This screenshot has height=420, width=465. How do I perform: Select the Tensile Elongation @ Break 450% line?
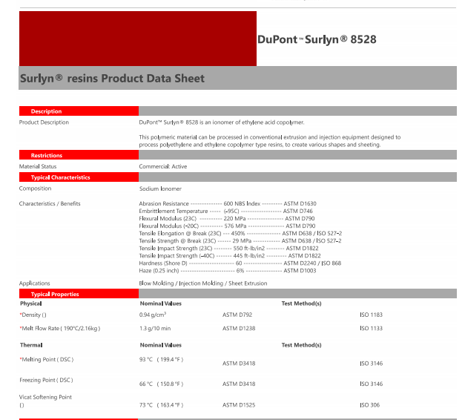pos(240,233)
